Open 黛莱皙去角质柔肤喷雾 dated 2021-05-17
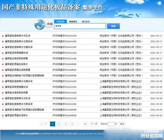 pyautogui.click(x=16, y=59)
